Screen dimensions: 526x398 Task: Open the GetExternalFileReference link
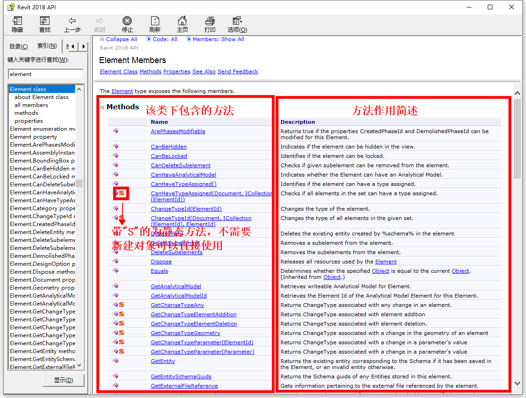pyautogui.click(x=184, y=386)
